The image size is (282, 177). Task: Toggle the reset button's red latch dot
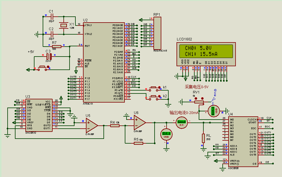(48, 67)
